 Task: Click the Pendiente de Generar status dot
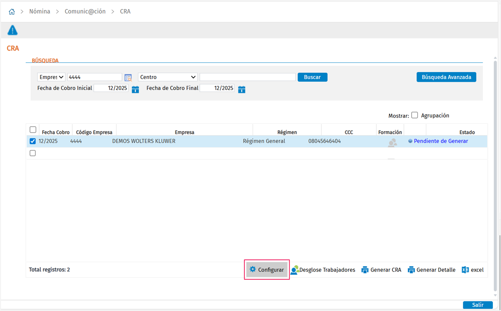point(410,141)
